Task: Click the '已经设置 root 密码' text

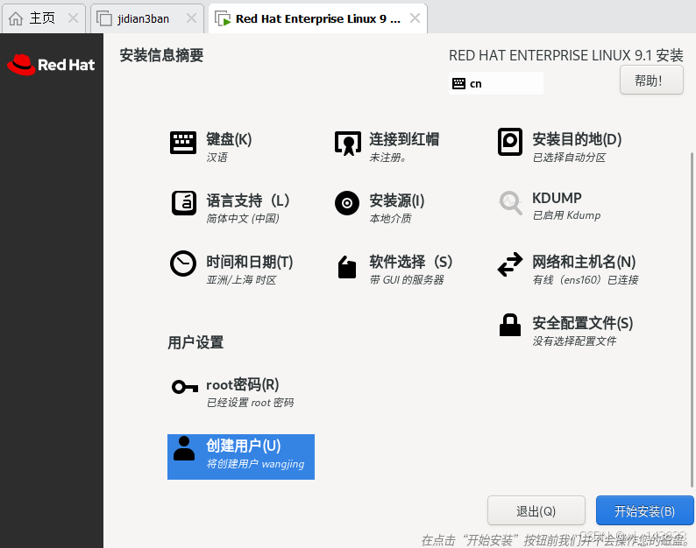Action: tap(250, 403)
